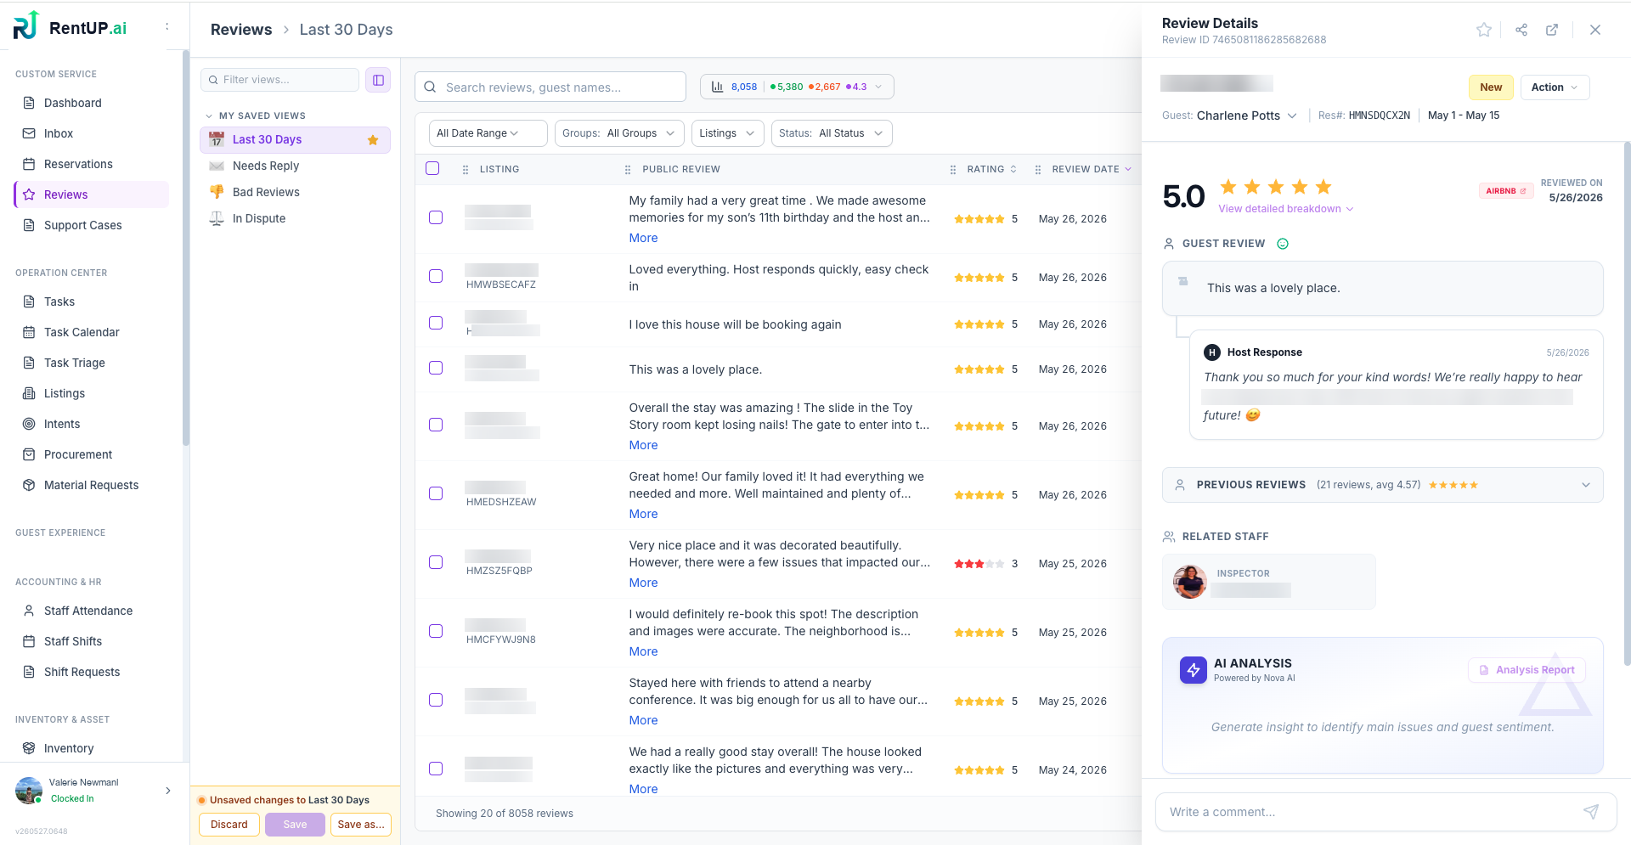Select the 'My family had a very great time' review checkbox
Image resolution: width=1631 pixels, height=845 pixels.
(436, 217)
